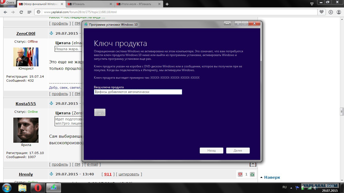Click the Windows setup taskbar button
The image size is (344, 193).
click(x=53, y=188)
